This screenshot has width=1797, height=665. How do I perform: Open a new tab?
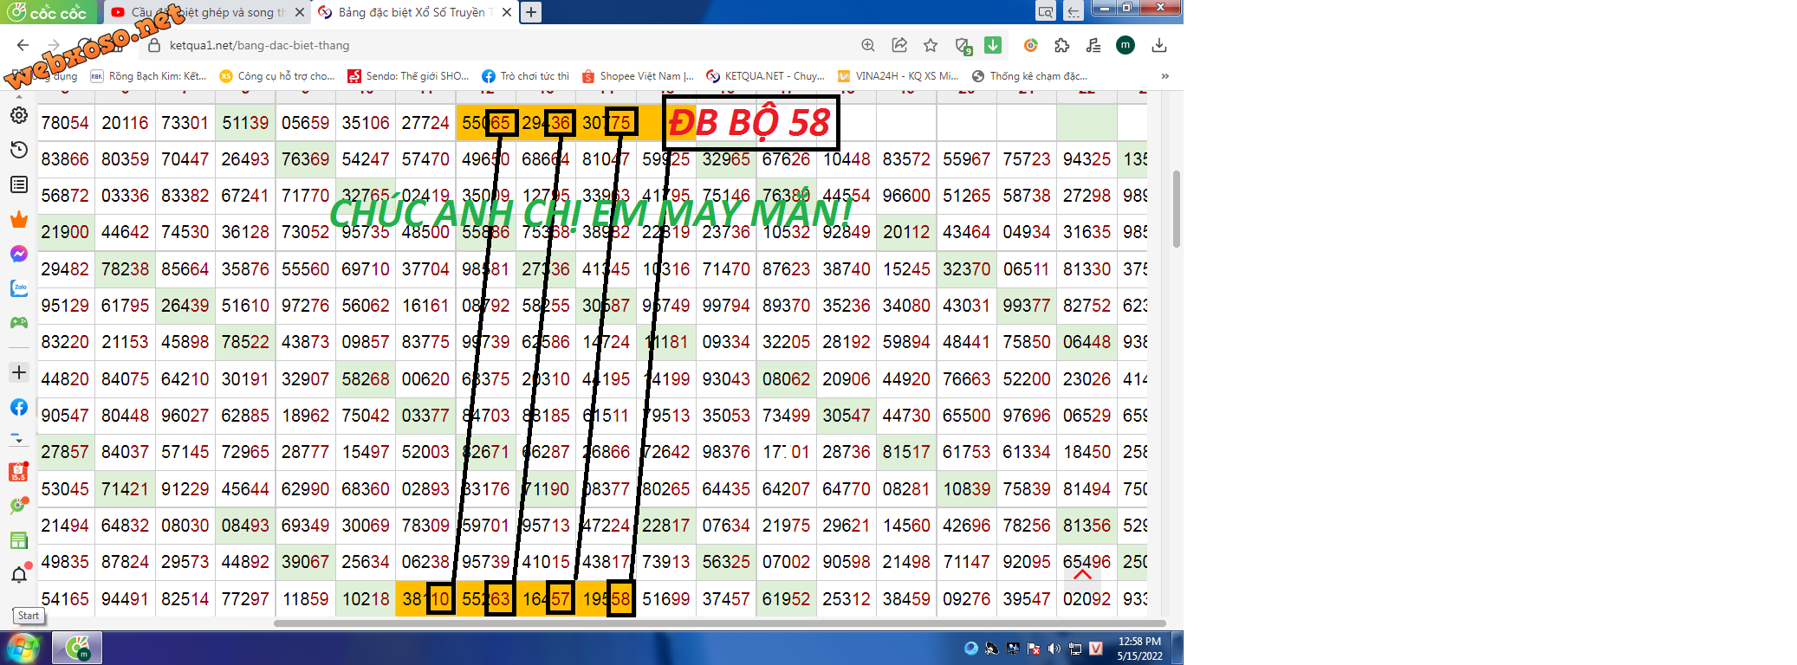[x=531, y=12]
